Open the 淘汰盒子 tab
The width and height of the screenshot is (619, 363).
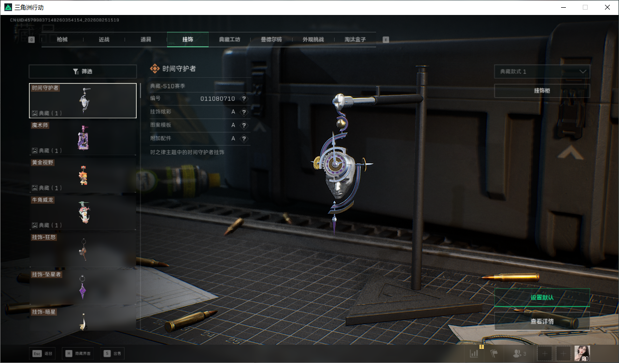point(355,40)
